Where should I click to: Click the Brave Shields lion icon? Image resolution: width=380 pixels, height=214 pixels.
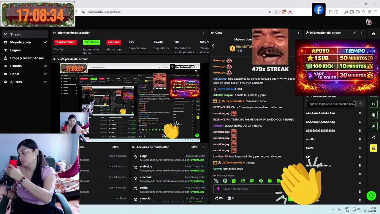point(284,12)
